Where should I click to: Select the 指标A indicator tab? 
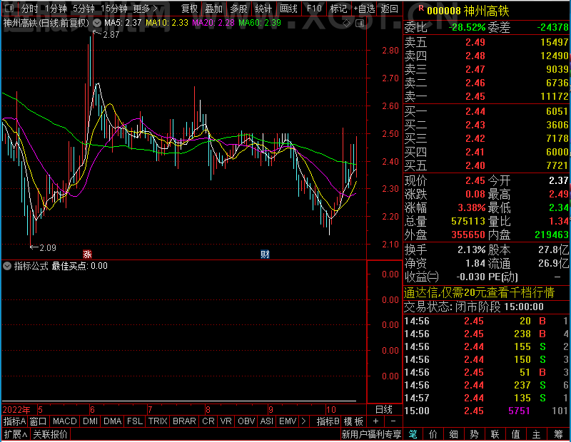click(14, 421)
